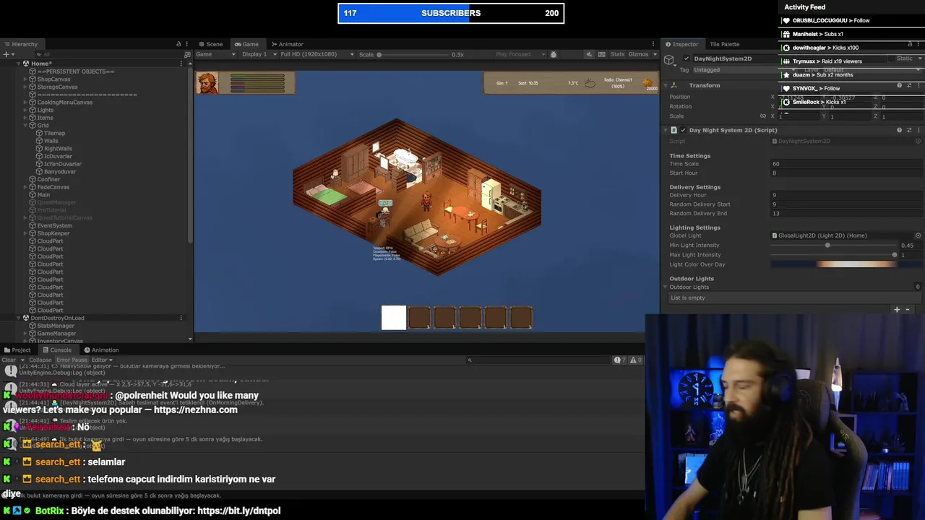Image resolution: width=925 pixels, height=520 pixels.
Task: Expand the ShopCanvas hierarchy item
Action: click(x=25, y=79)
